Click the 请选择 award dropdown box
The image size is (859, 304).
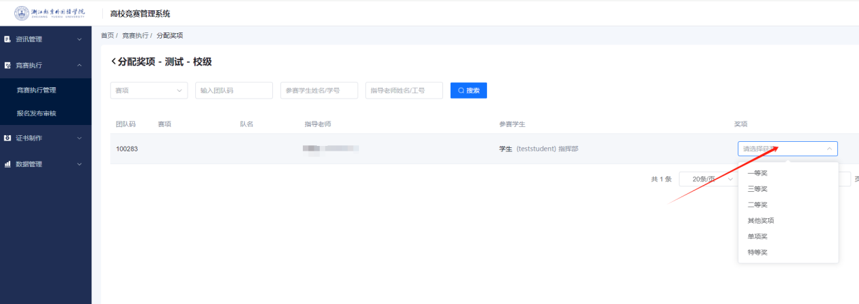[788, 149]
